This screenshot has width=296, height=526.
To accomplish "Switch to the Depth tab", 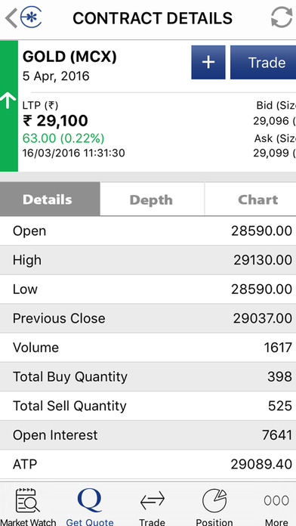I will (x=152, y=200).
